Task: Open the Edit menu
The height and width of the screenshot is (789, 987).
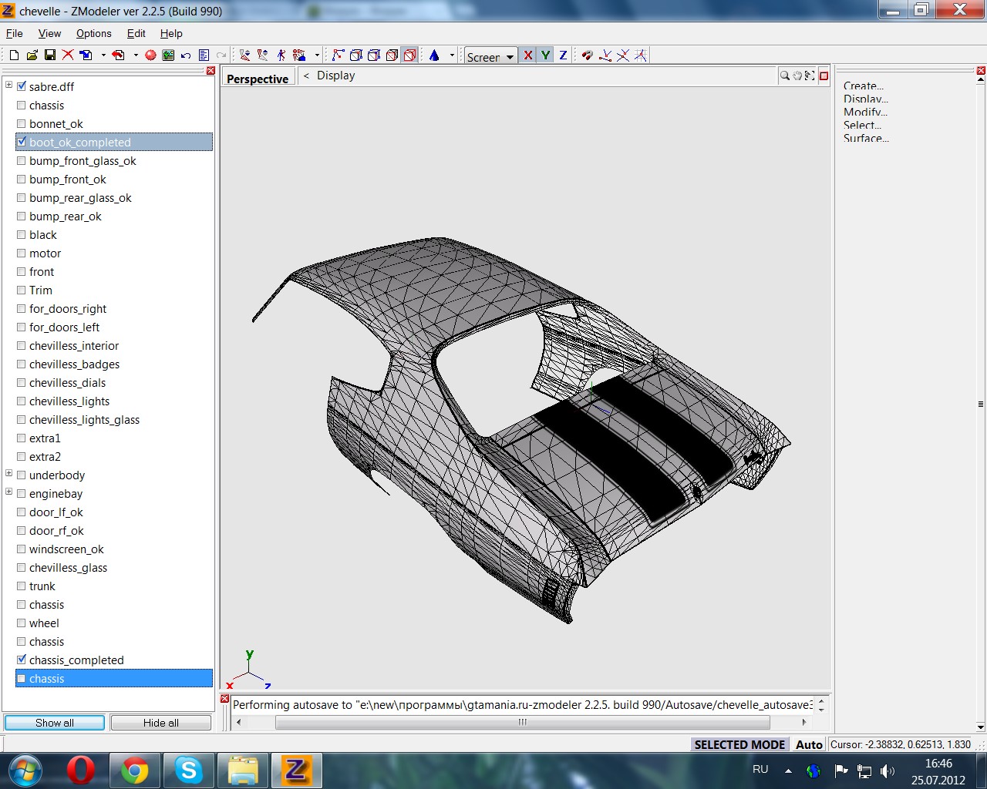Action: click(136, 33)
